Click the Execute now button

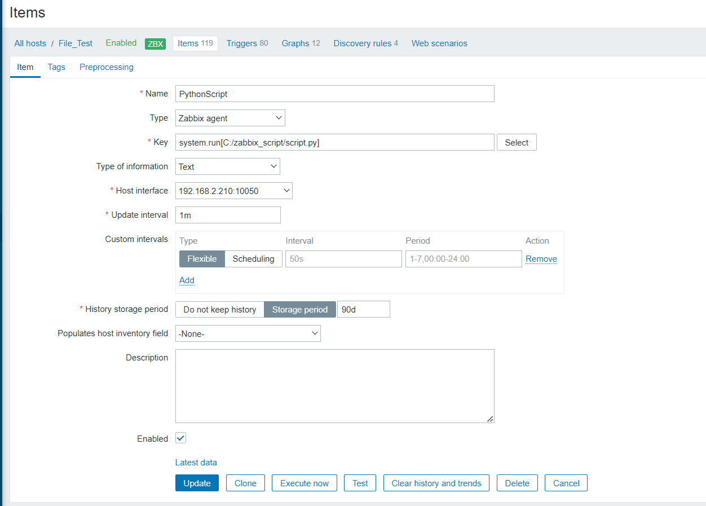pyautogui.click(x=305, y=483)
